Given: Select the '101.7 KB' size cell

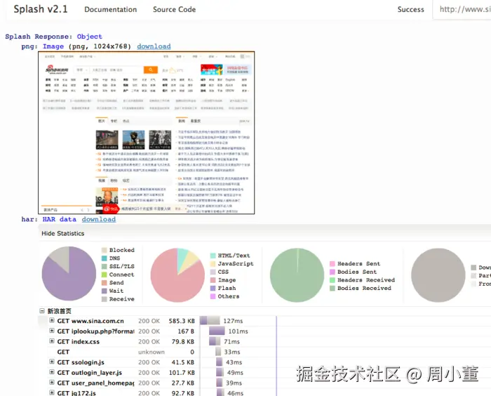Looking at the screenshot, I should tap(182, 373).
